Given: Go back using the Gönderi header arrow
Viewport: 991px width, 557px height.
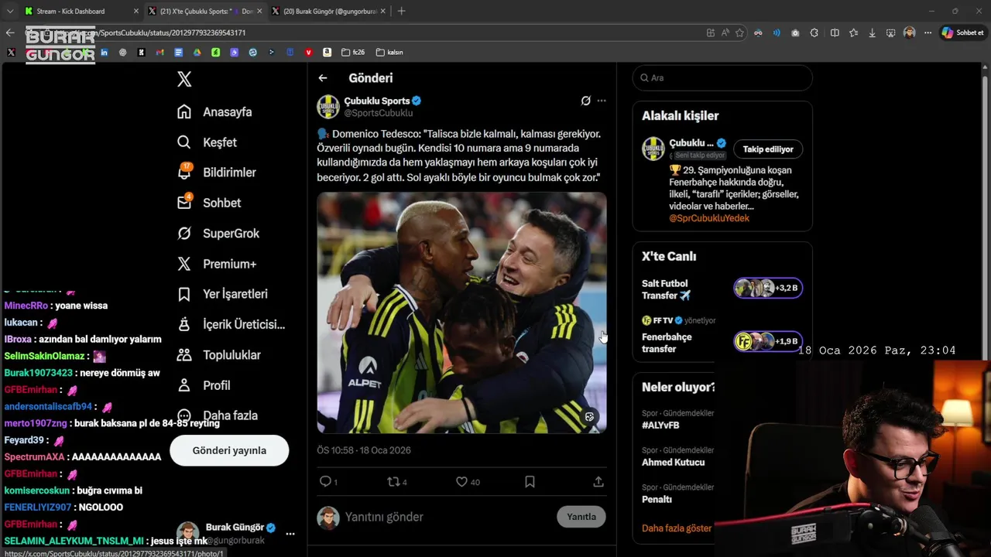Looking at the screenshot, I should [x=323, y=78].
